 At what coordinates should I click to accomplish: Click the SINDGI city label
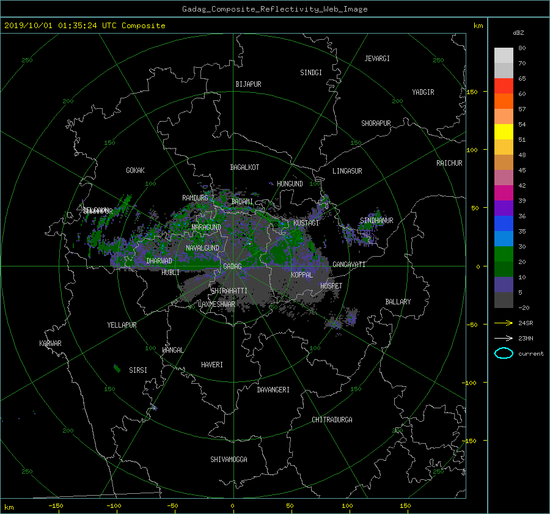point(311,73)
